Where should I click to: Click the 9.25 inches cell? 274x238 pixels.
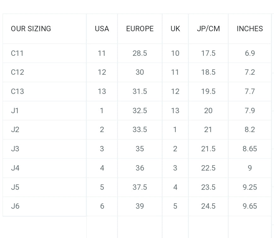pos(250,187)
